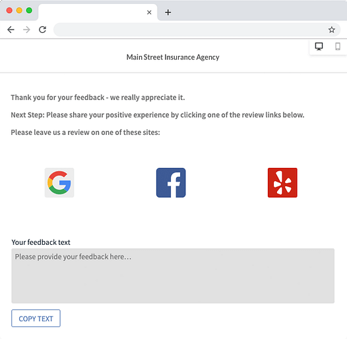Open the Yelp review link icon

(x=282, y=182)
